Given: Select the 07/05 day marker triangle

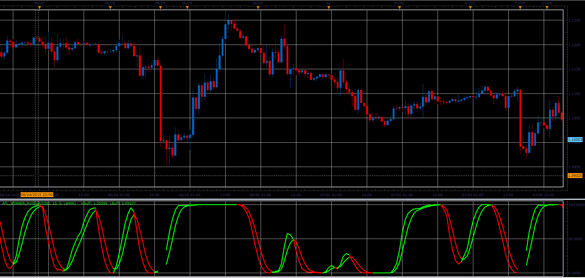Looking at the screenshot, I should click(520, 8).
